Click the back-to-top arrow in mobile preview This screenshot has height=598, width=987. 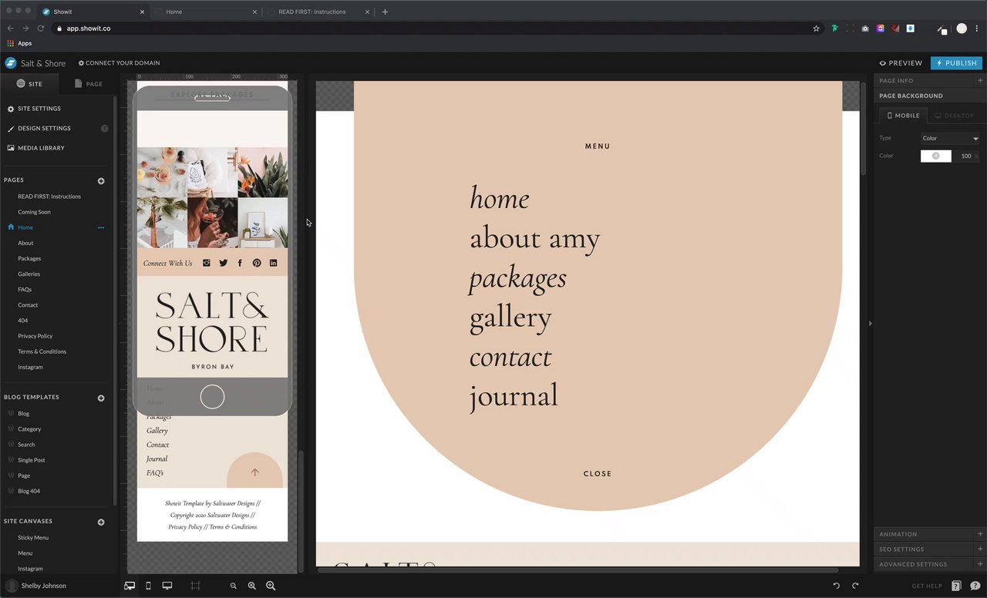point(254,471)
